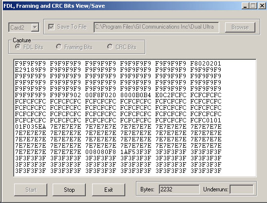Select the CRC Bits radio button
The image size is (267, 203).
(110, 47)
